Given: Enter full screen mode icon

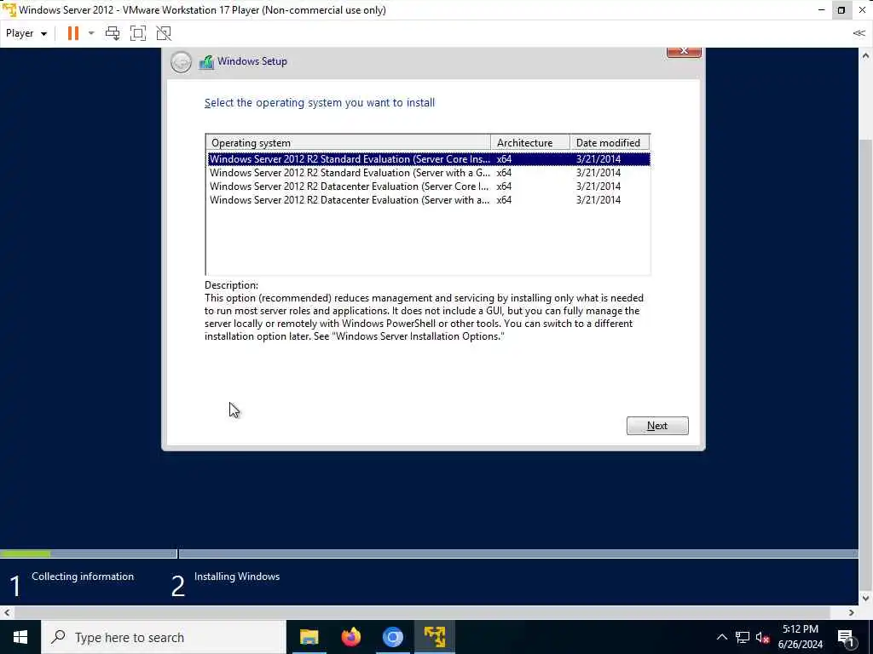Looking at the screenshot, I should (x=138, y=33).
